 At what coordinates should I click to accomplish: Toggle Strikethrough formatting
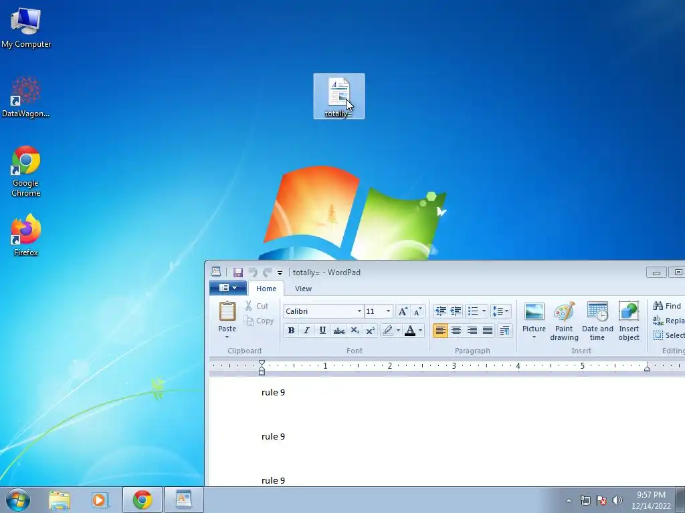[x=338, y=330]
